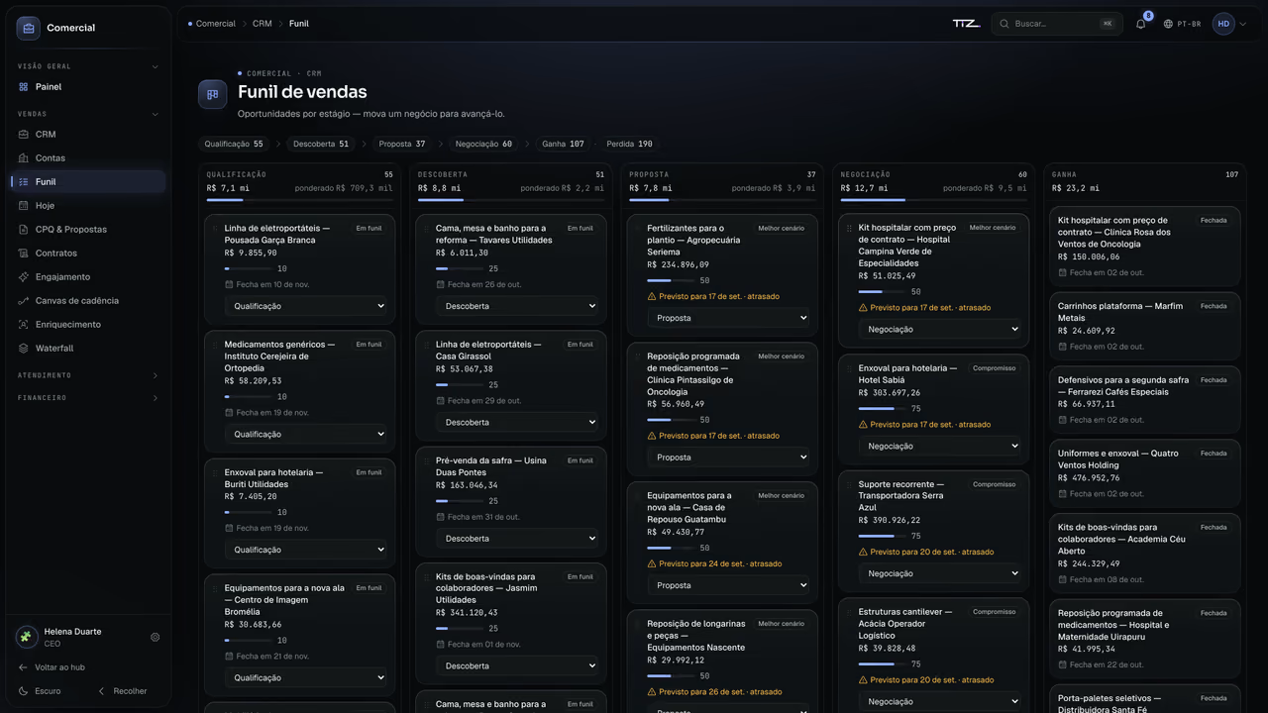Select the Ganha 107 stage chip
Screen dimensions: 1268x713
[x=563, y=144]
